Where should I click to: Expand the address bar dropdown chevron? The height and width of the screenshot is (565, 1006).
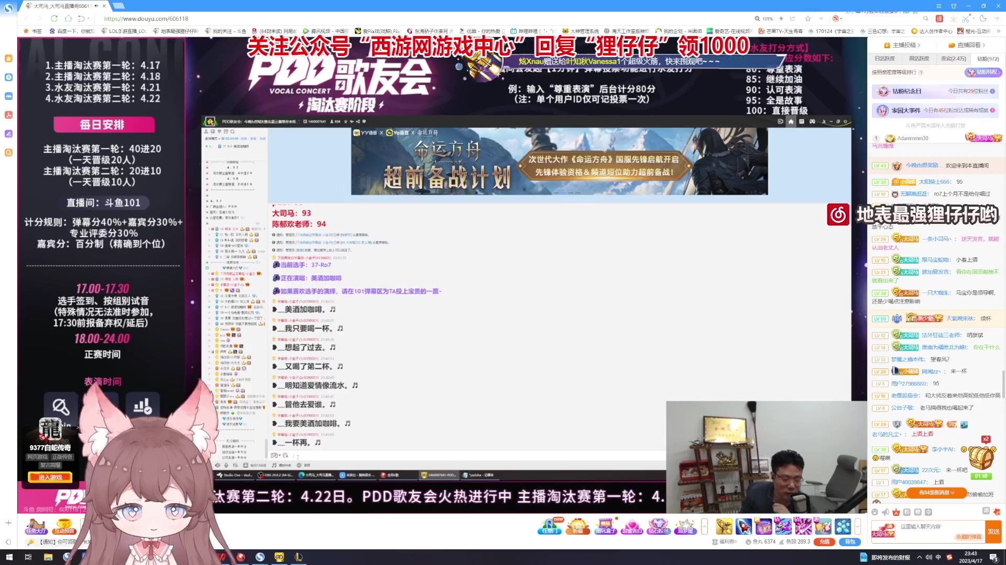821,18
